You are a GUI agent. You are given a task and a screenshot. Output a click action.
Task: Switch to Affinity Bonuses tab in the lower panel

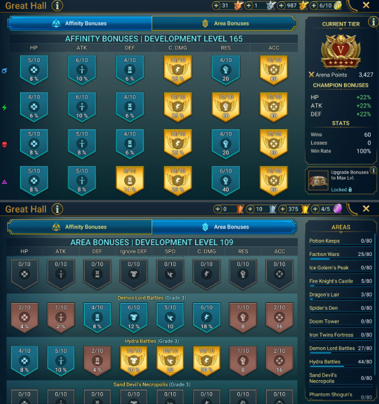[x=80, y=227]
